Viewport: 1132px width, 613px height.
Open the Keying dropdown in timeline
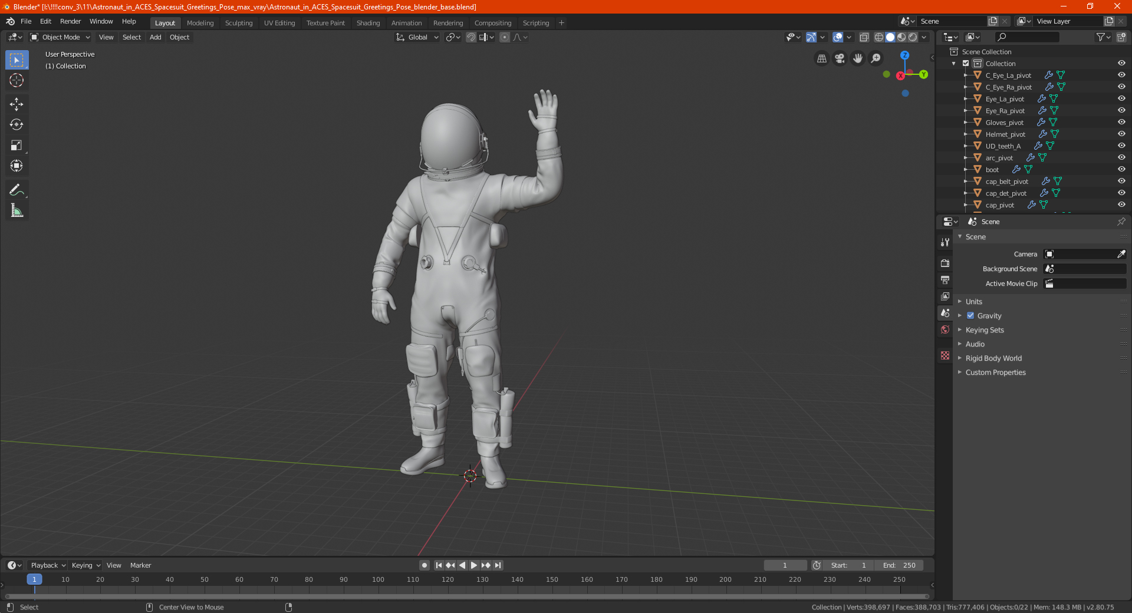point(85,565)
